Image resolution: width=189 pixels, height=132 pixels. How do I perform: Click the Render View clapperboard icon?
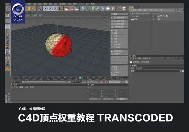tap(66, 9)
